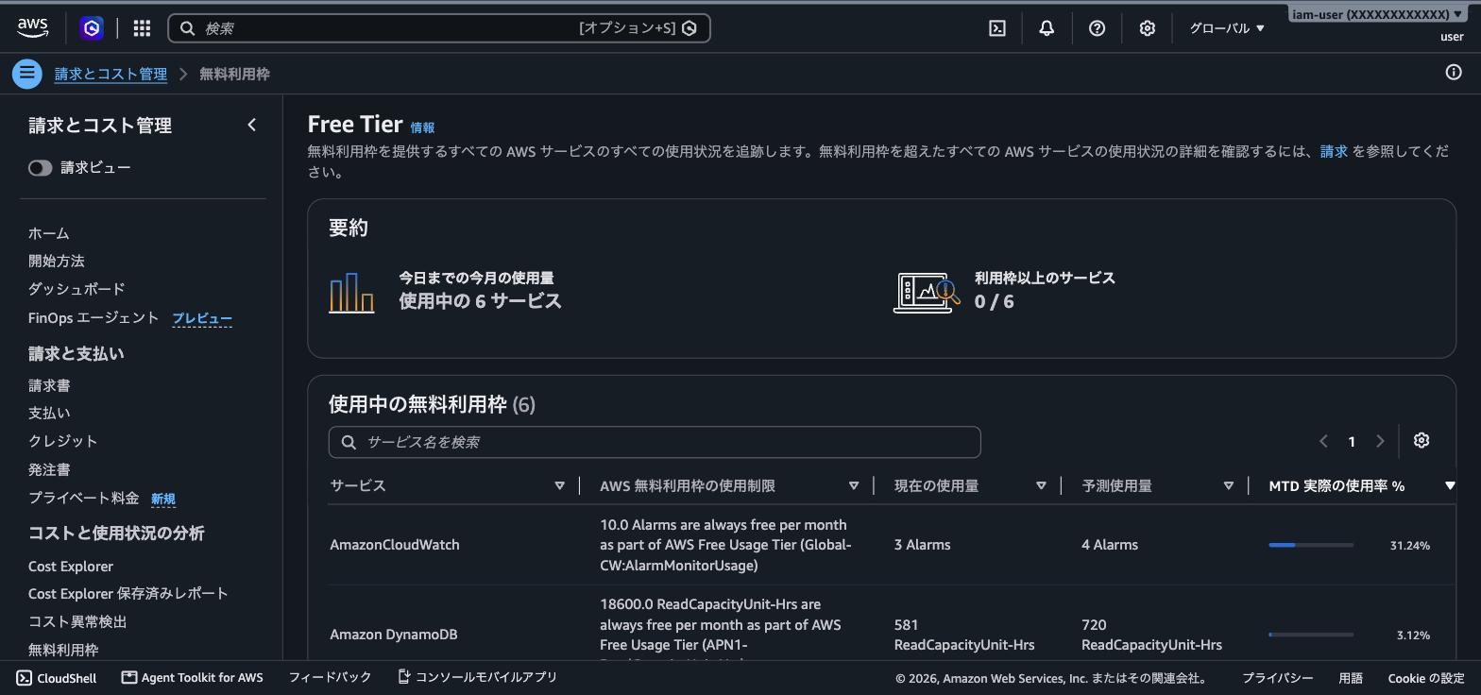Open フィードバック in the footer
This screenshot has width=1481, height=695.
pos(330,677)
